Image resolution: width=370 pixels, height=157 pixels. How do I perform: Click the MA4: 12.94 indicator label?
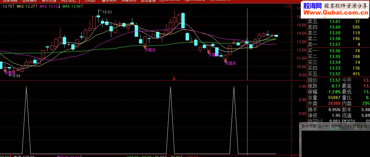tap(72, 6)
